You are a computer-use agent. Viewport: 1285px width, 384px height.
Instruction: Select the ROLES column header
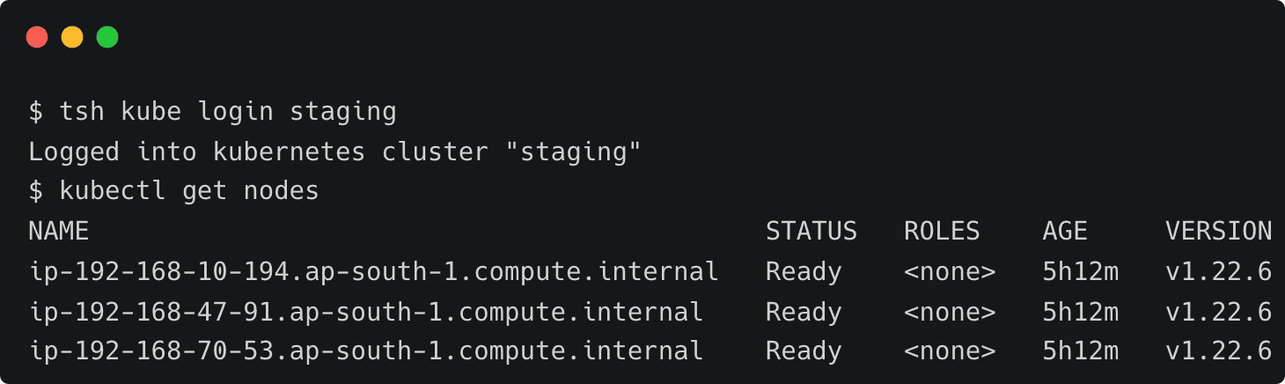[942, 231]
